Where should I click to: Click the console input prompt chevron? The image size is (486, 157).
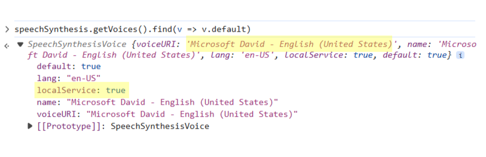click(7, 29)
